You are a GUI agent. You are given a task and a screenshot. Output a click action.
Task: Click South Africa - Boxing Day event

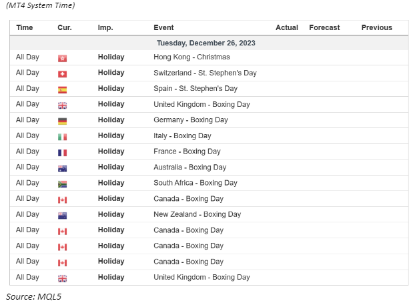(x=195, y=183)
